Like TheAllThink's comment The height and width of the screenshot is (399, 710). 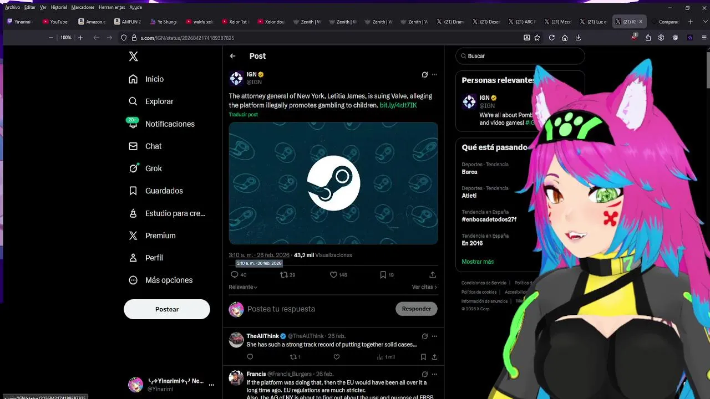coord(336,357)
